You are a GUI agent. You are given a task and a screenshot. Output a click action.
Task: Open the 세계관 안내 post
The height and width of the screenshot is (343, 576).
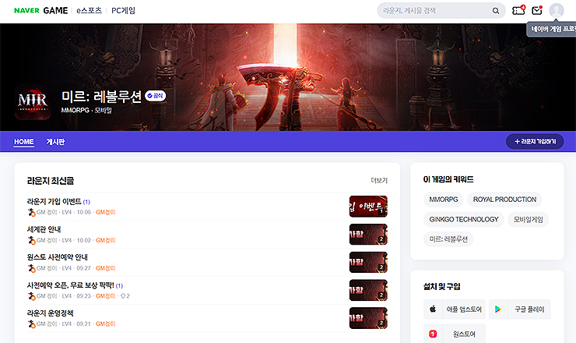pos(44,229)
